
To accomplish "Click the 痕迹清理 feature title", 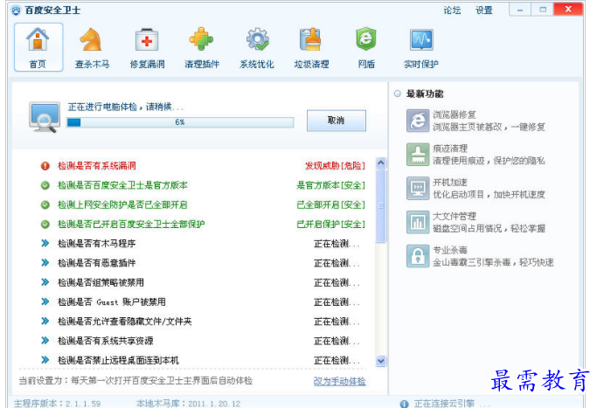I will click(x=450, y=149).
